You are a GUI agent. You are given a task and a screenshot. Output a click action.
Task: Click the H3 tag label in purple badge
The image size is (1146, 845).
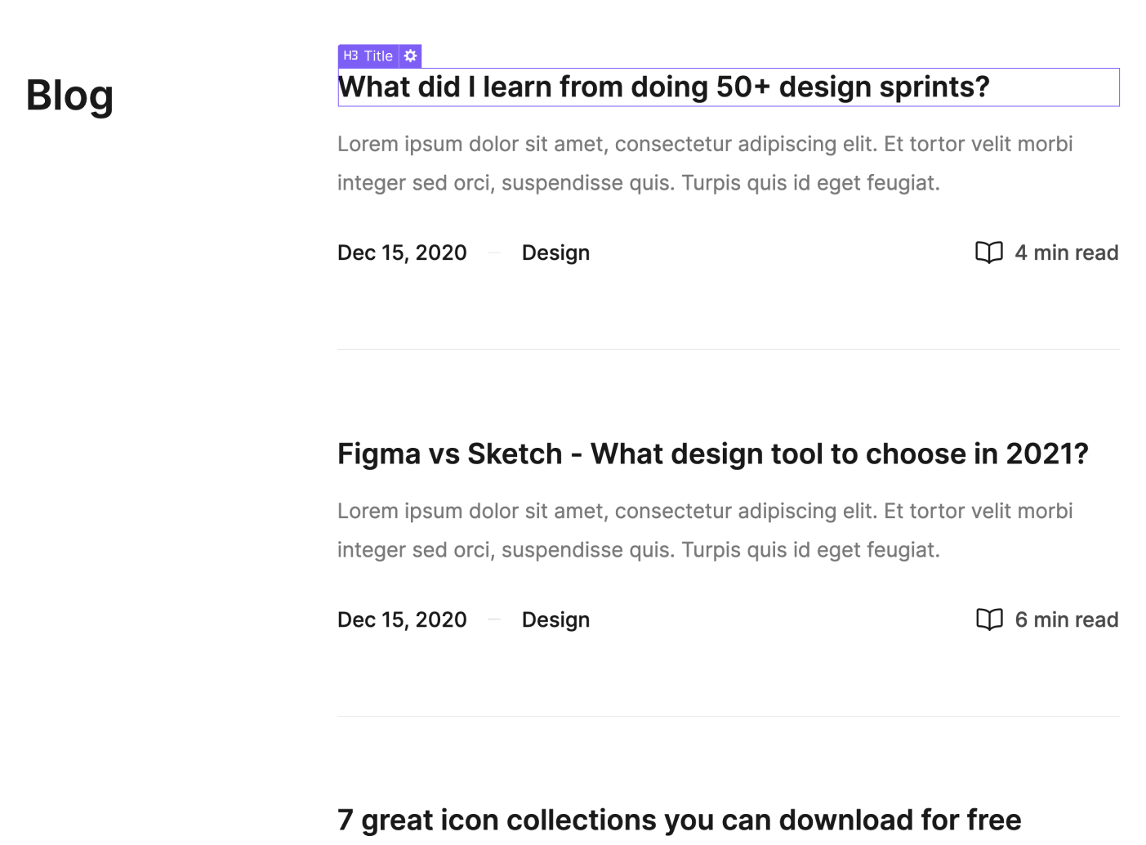pyautogui.click(x=350, y=56)
